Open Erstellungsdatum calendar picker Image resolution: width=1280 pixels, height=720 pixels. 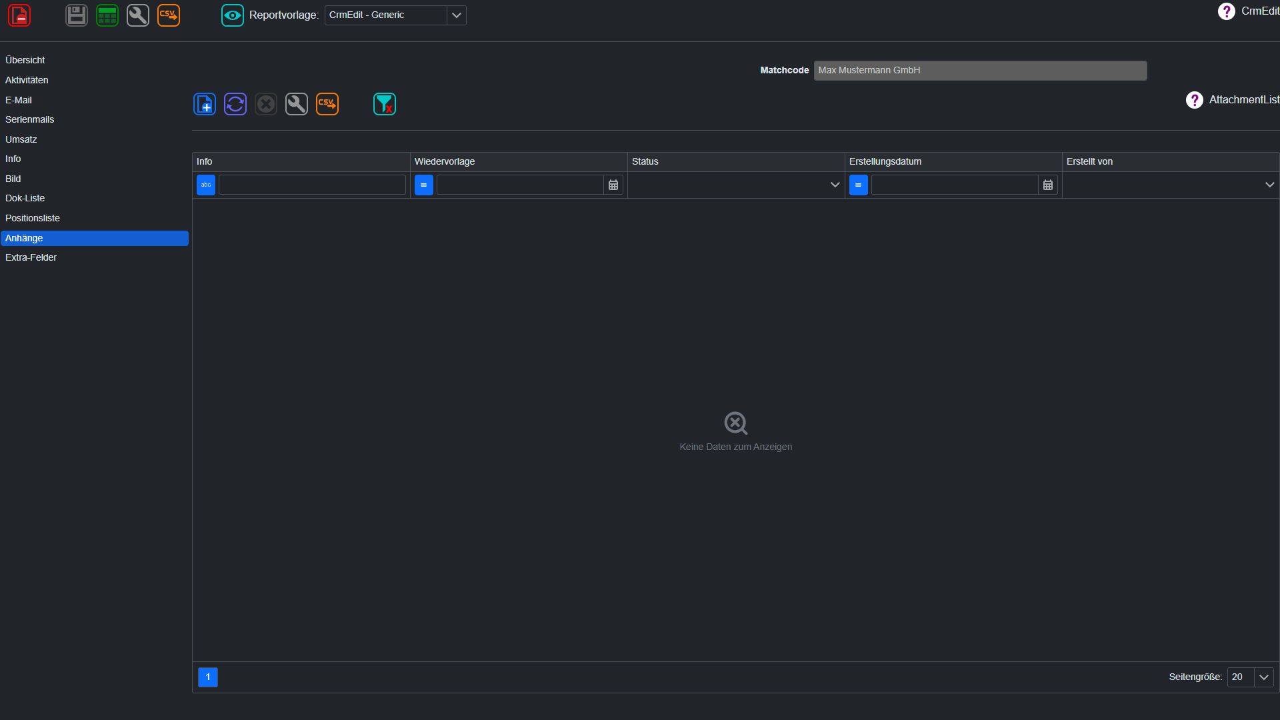[1048, 185]
